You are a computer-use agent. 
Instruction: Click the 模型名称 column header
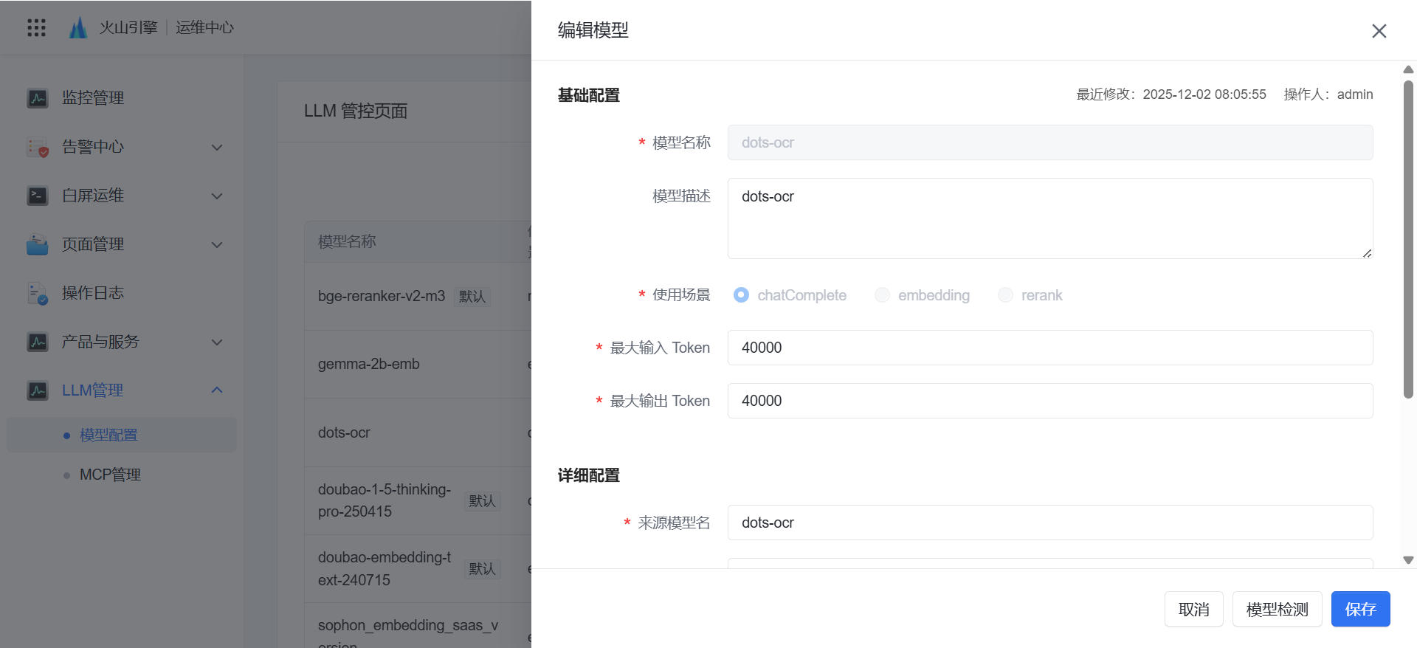(347, 241)
